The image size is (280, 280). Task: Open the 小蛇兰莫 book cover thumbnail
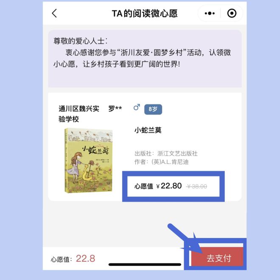(x=89, y=160)
